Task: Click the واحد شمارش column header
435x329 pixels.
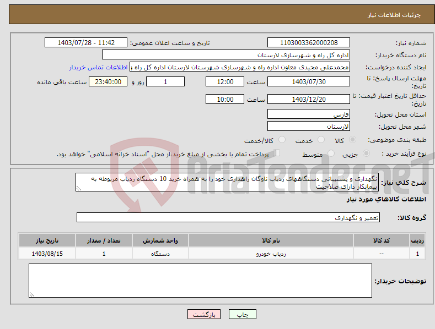Action: (x=160, y=240)
